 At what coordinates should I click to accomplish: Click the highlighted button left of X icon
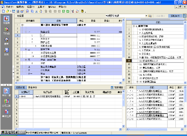pyautogui.click(x=175, y=16)
